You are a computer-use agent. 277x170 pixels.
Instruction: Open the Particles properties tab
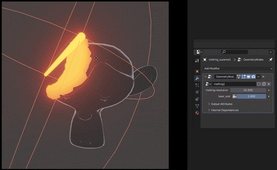tap(197, 85)
